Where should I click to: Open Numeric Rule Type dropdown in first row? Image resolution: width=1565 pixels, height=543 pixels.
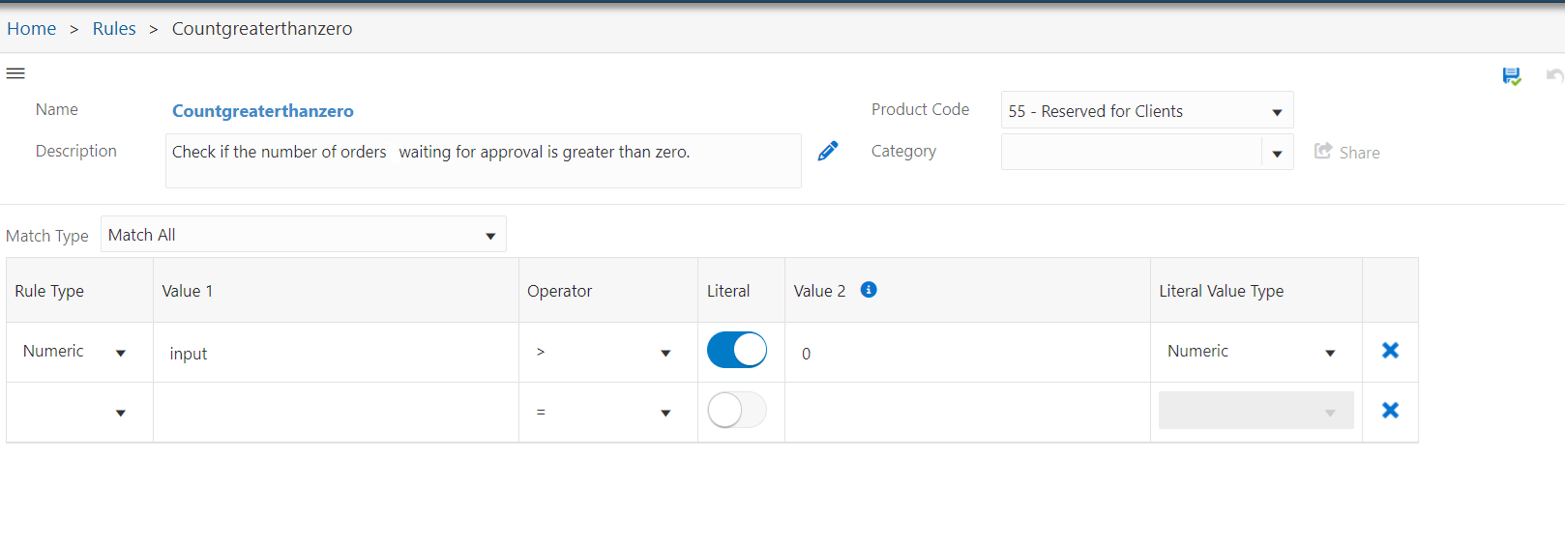75,352
